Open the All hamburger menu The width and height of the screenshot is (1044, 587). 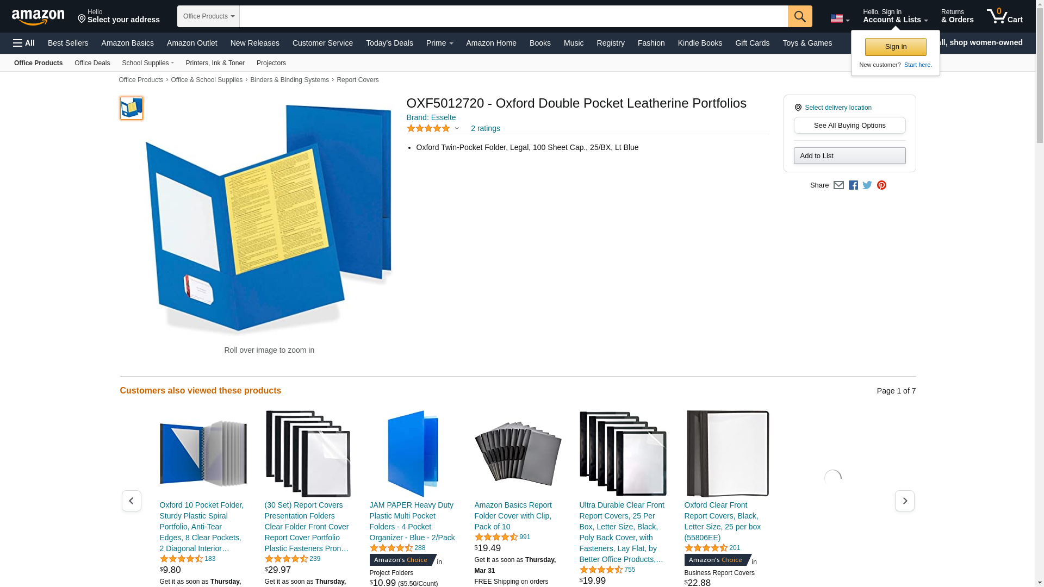click(x=24, y=43)
